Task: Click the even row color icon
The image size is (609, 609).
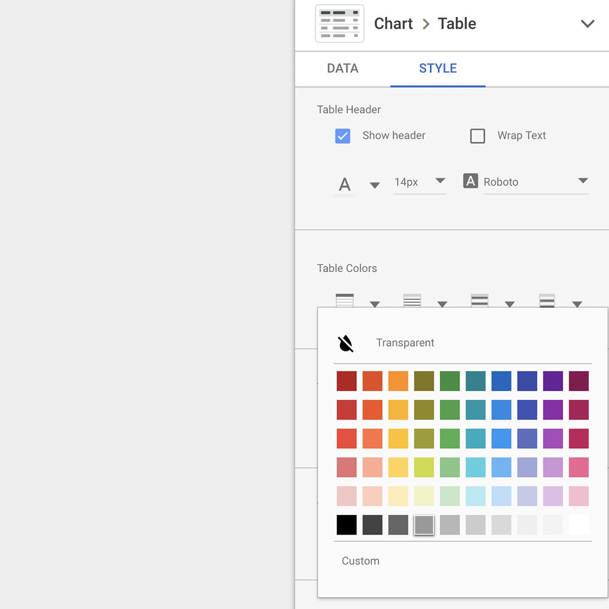Action: click(x=547, y=301)
